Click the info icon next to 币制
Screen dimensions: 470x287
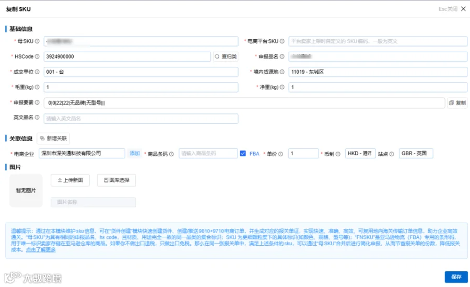tap(338, 154)
